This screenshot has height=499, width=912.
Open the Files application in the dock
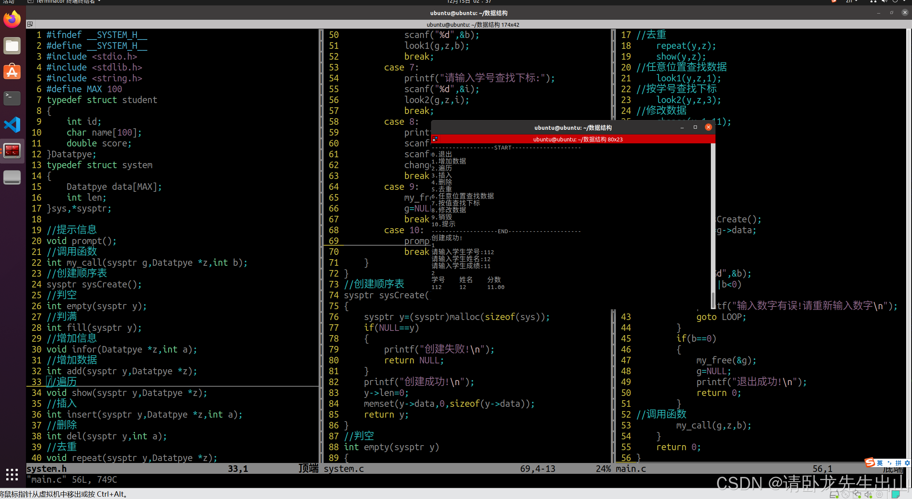[x=12, y=46]
